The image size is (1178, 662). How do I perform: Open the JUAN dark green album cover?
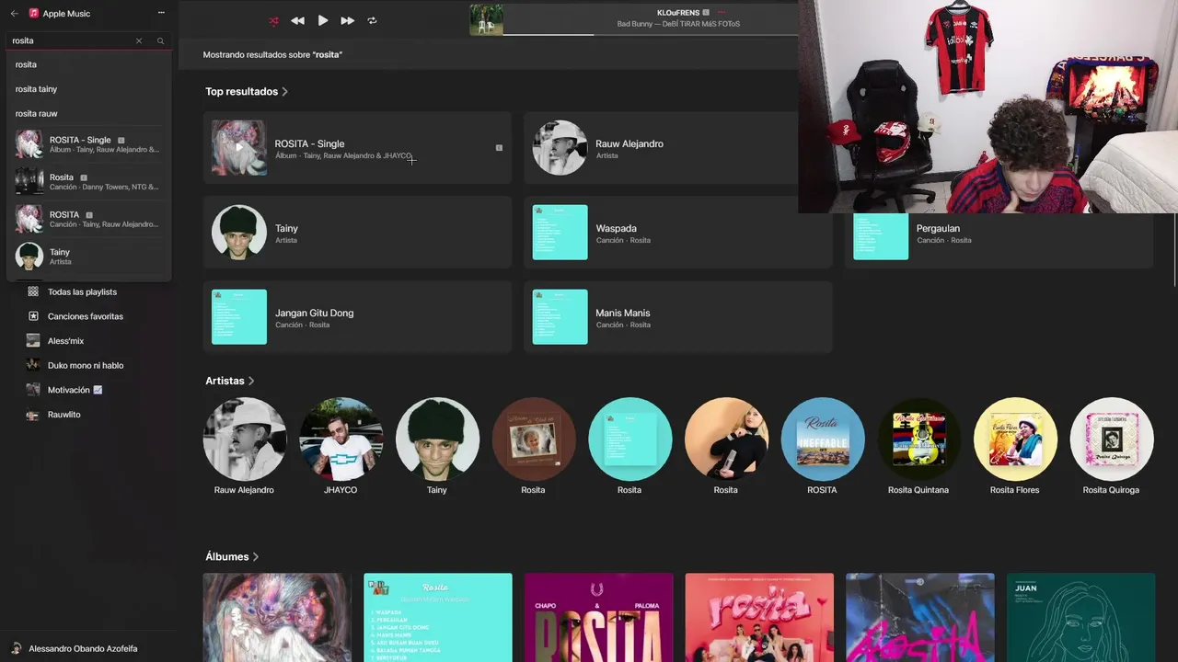click(x=1080, y=618)
